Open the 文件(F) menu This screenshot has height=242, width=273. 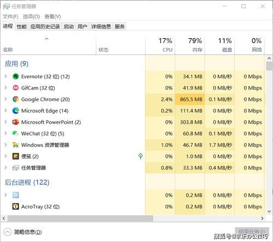pos(10,17)
